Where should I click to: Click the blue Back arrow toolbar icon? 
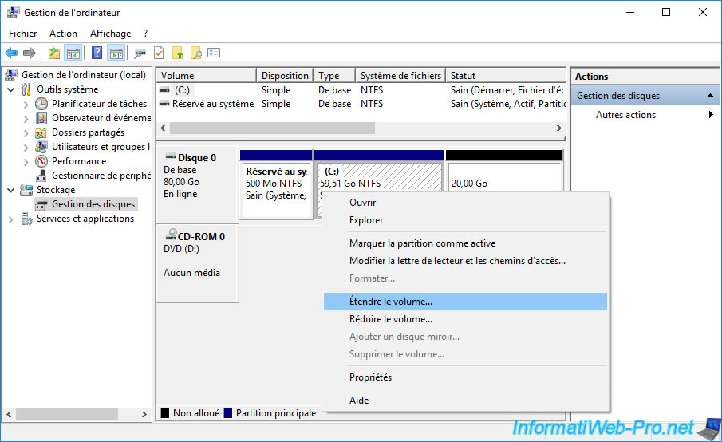(x=11, y=53)
